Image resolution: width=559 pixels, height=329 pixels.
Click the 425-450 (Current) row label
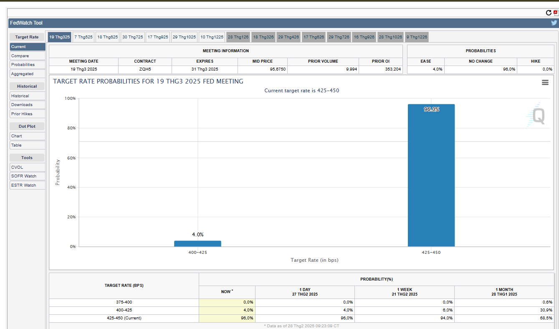click(x=124, y=318)
